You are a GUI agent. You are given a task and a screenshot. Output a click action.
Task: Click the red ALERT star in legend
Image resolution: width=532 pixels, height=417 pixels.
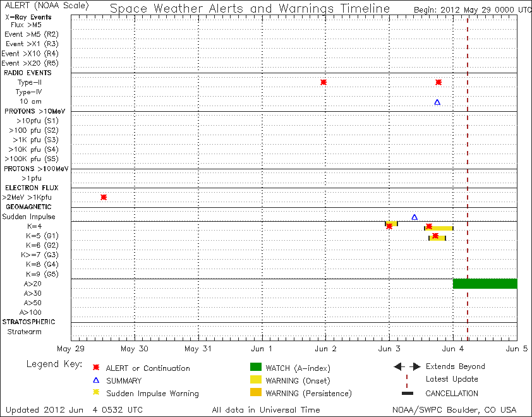[x=95, y=368]
